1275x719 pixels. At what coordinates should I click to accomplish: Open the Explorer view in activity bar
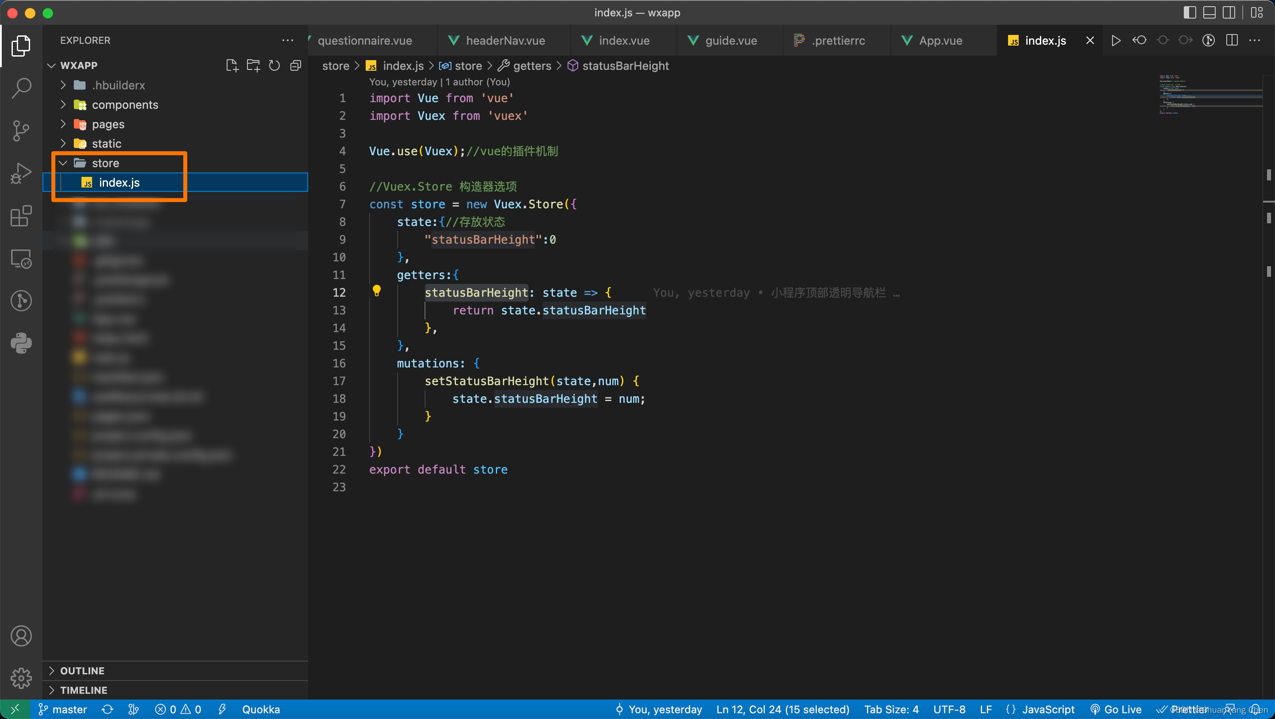coord(21,45)
